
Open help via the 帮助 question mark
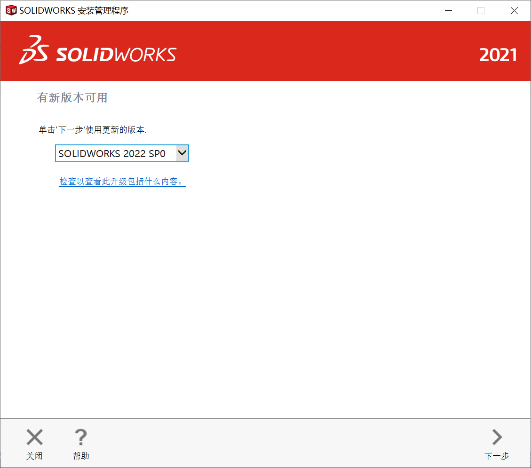tap(81, 437)
